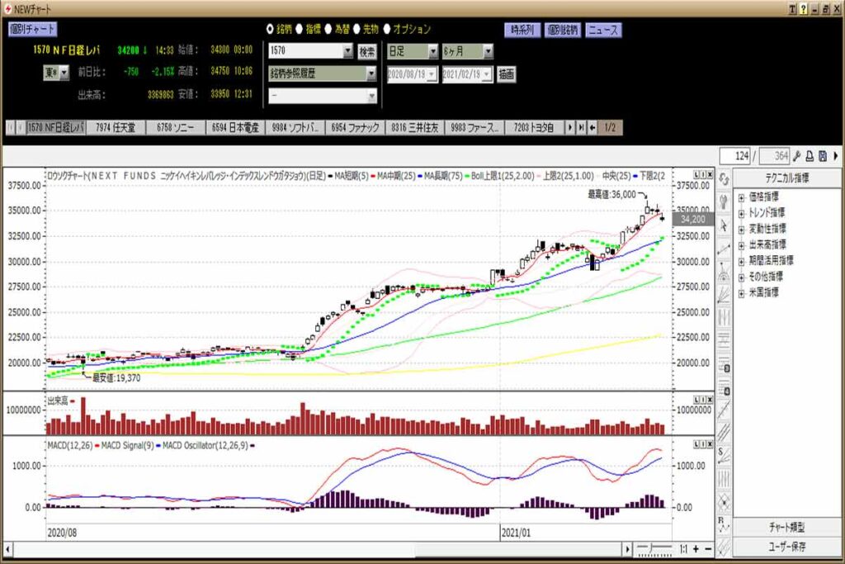Click the chart zoom slider at the bottom

pyautogui.click(x=654, y=549)
